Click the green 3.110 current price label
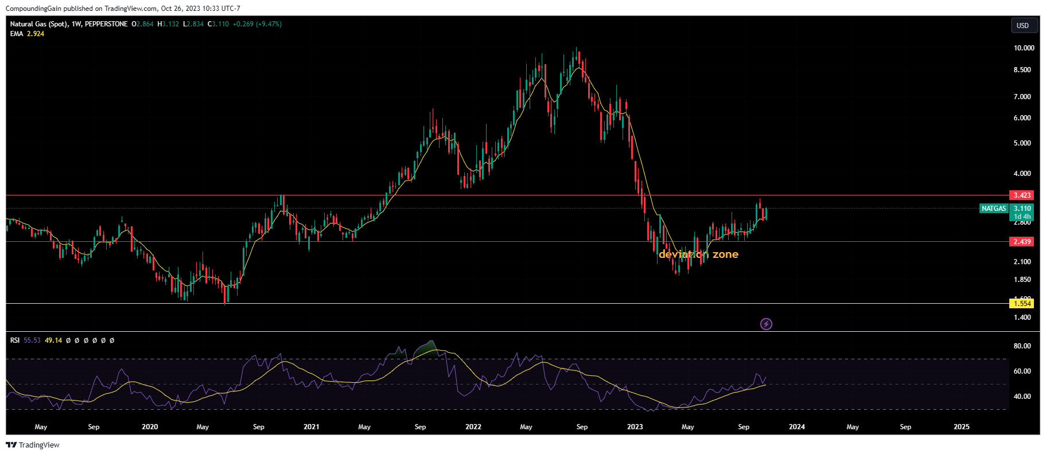 [1022, 209]
